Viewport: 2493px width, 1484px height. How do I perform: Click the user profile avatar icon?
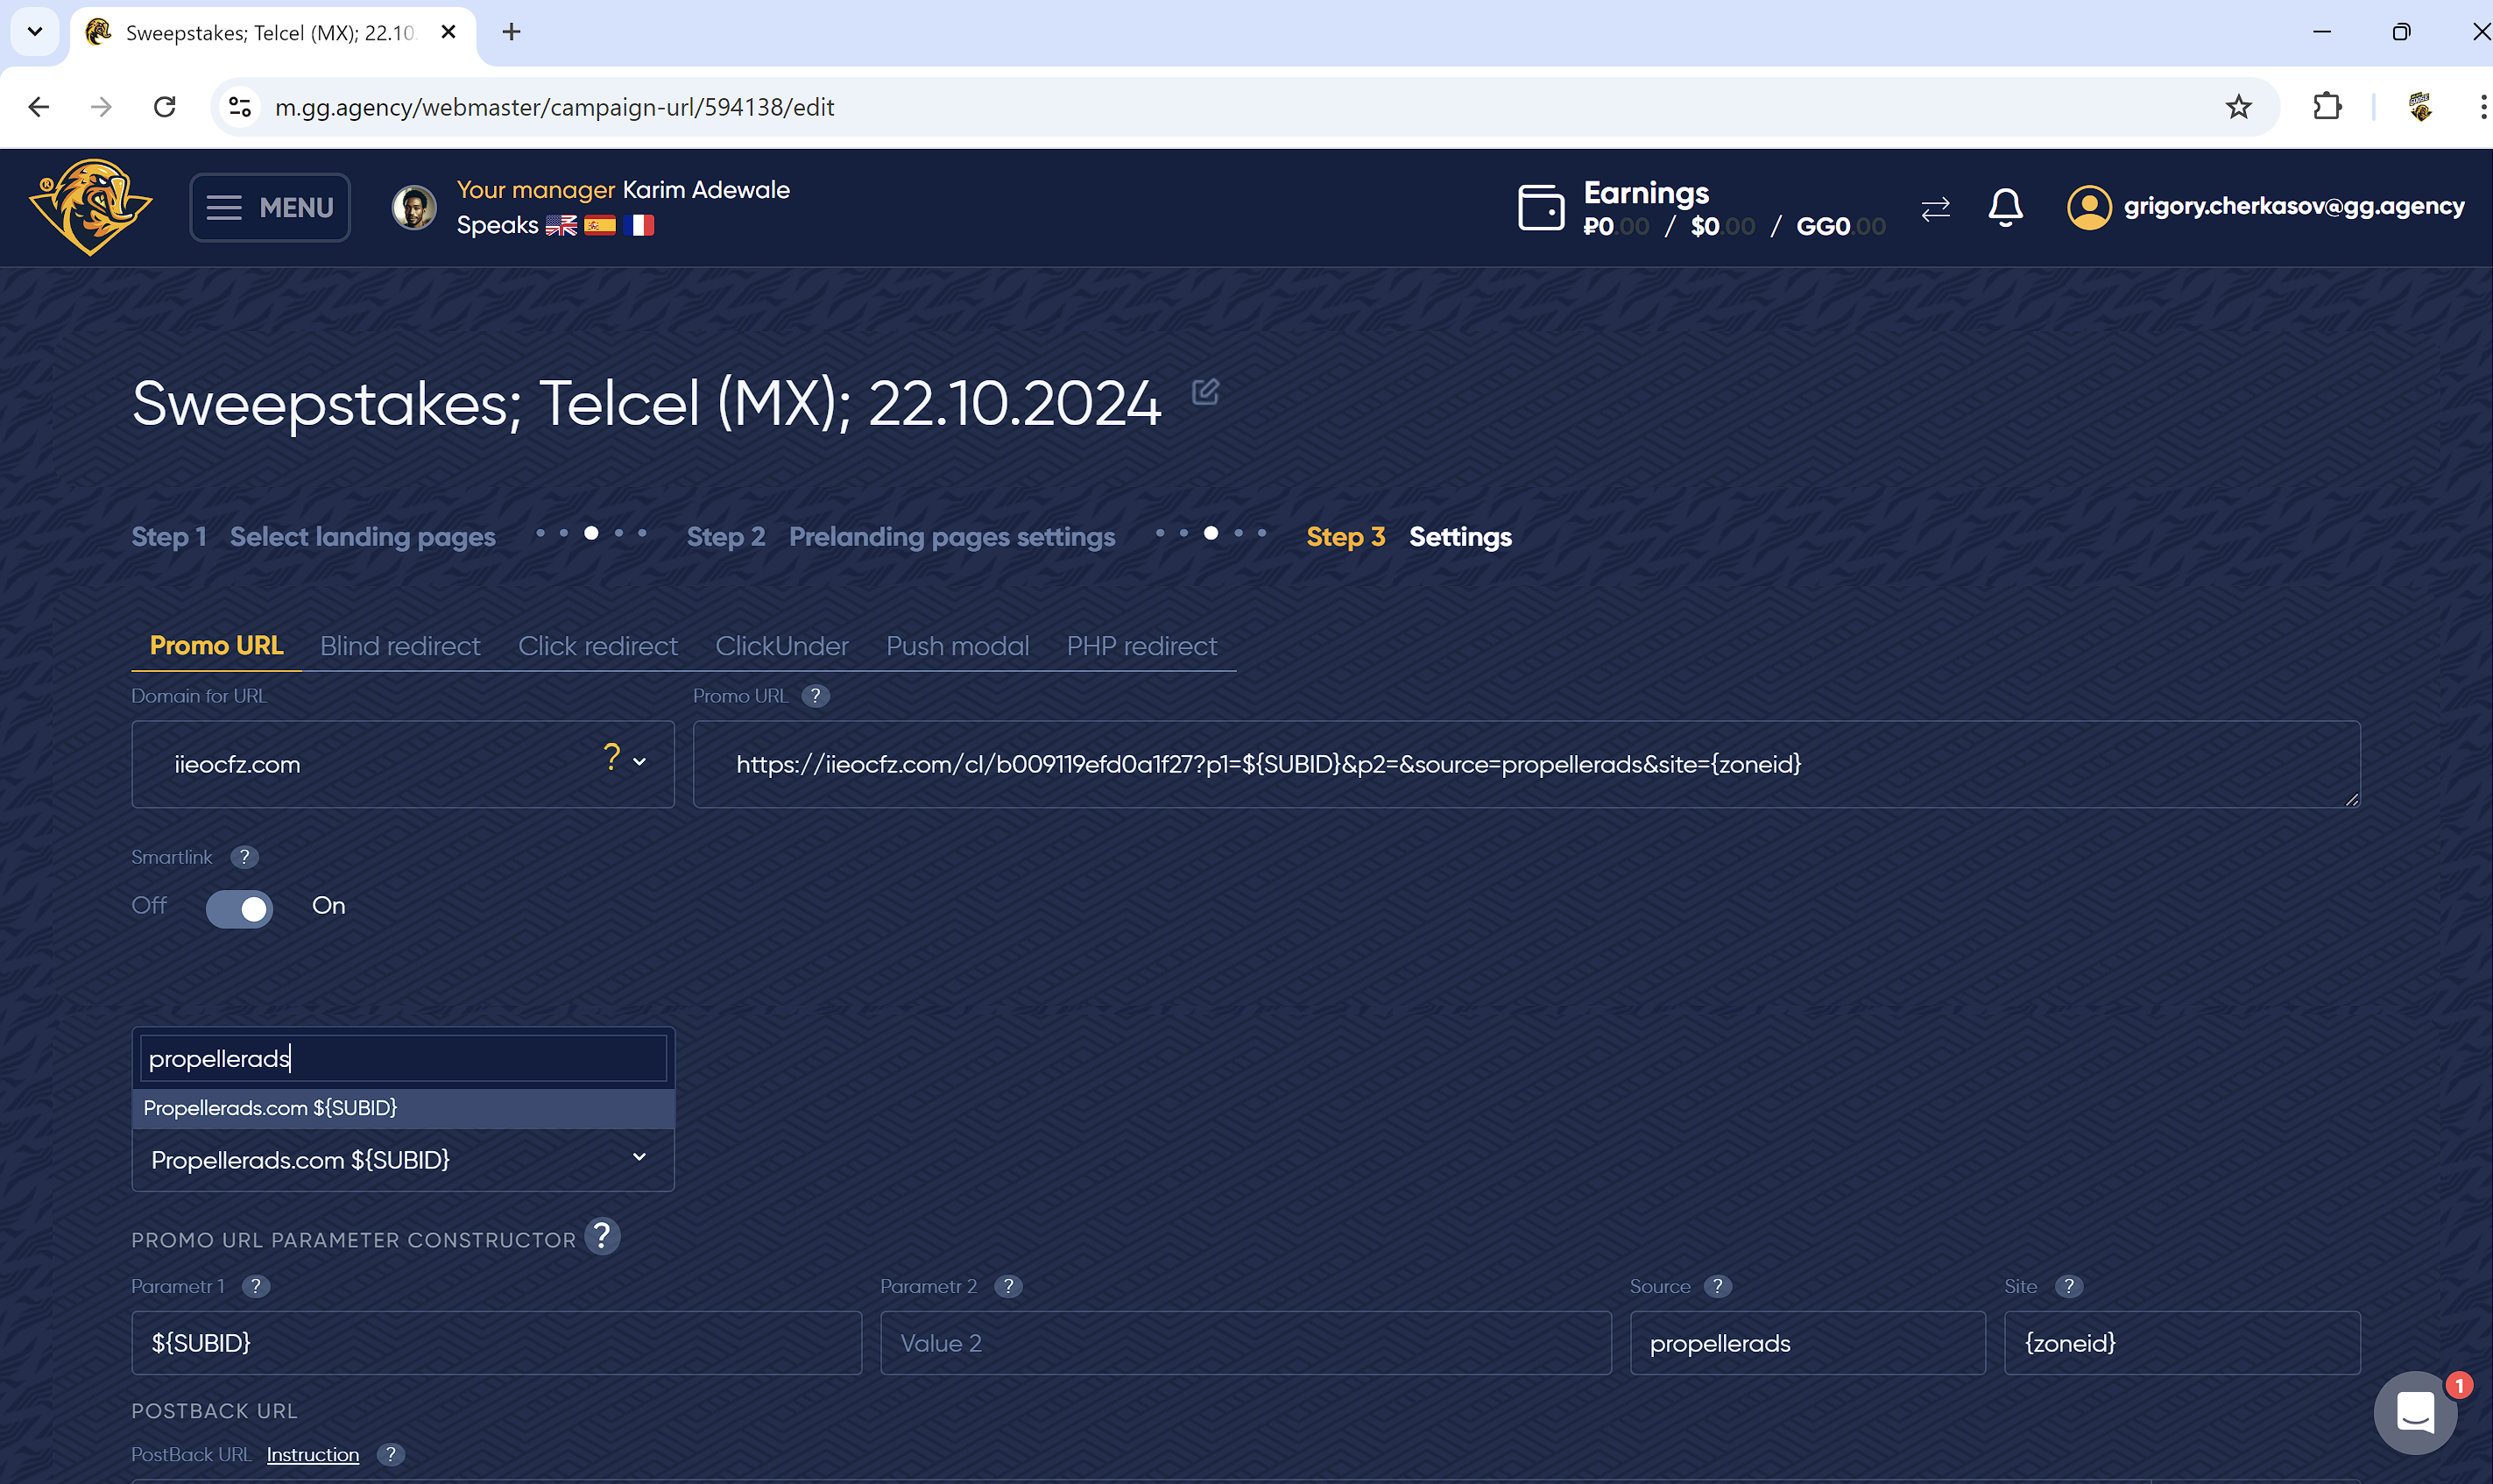[2089, 207]
